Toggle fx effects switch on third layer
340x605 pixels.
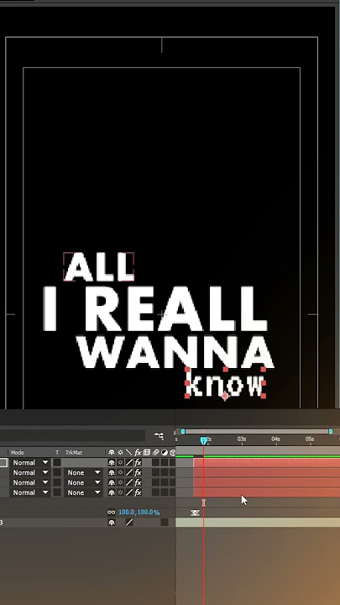[x=138, y=482]
